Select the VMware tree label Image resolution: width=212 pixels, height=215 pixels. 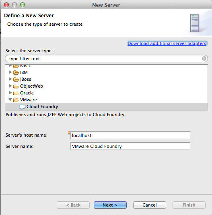click(29, 100)
